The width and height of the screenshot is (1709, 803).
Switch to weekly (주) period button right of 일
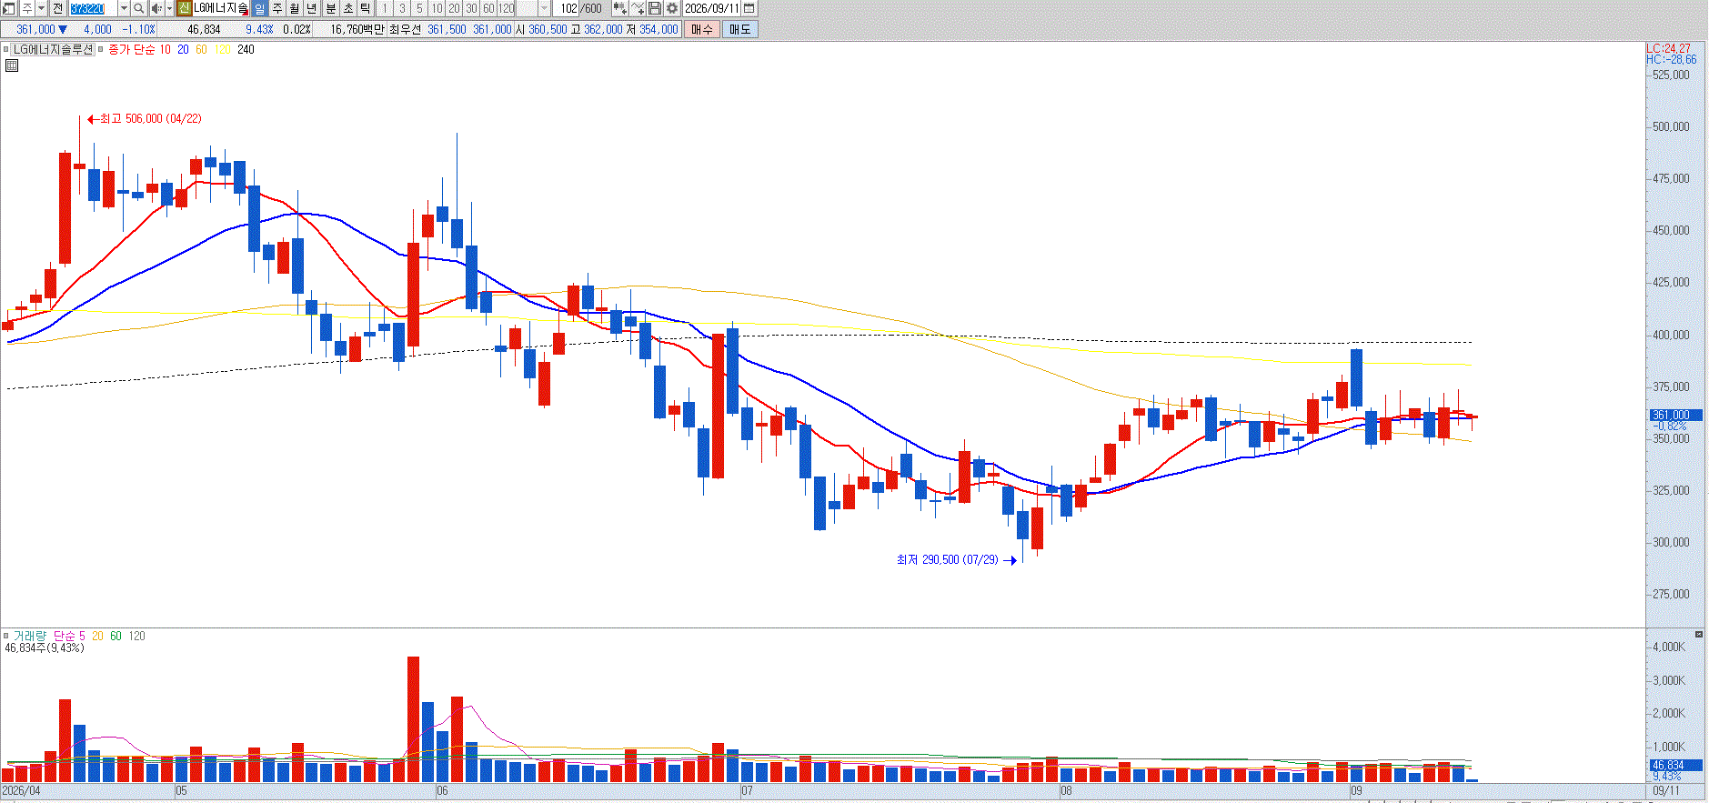[x=277, y=8]
